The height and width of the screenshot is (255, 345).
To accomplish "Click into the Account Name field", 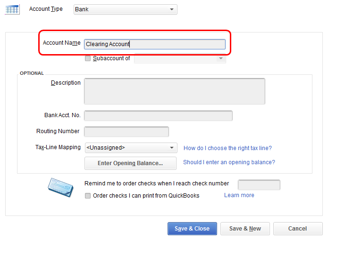I will pyautogui.click(x=154, y=44).
